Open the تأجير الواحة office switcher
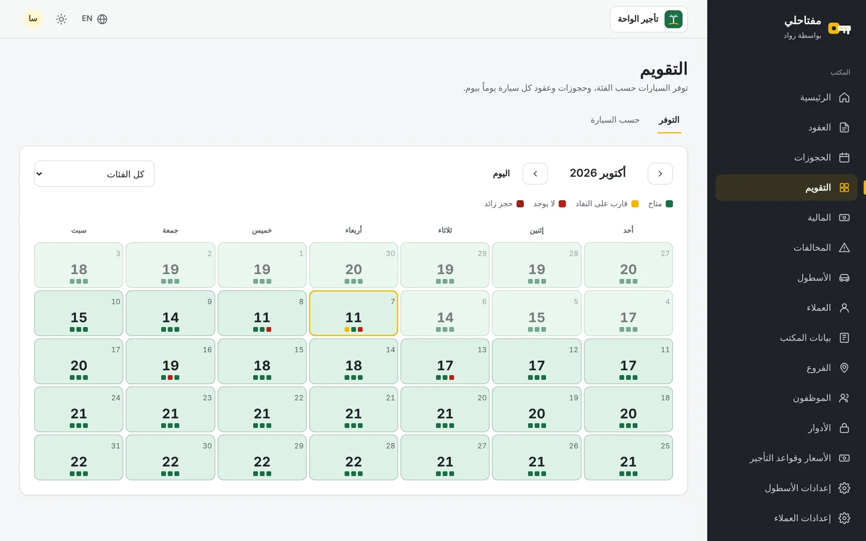Image resolution: width=866 pixels, height=541 pixels. pyautogui.click(x=649, y=19)
